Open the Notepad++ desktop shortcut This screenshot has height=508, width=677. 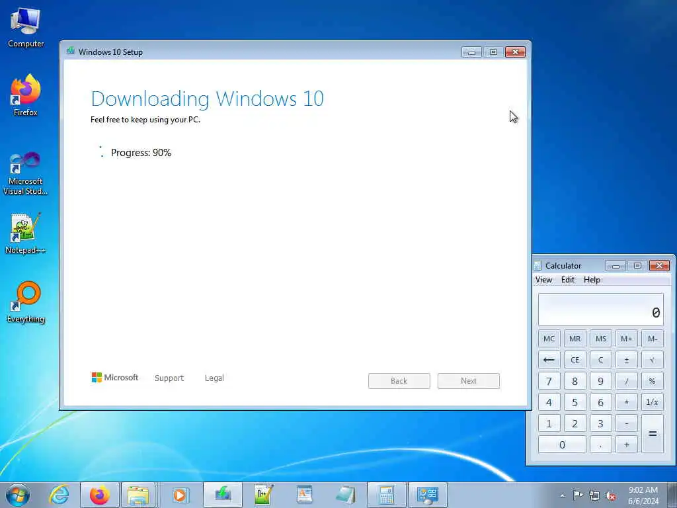26,233
